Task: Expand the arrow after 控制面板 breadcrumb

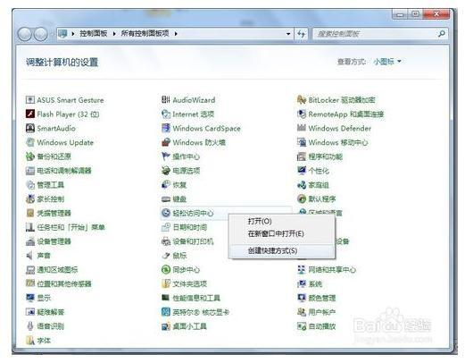Action: tap(114, 34)
